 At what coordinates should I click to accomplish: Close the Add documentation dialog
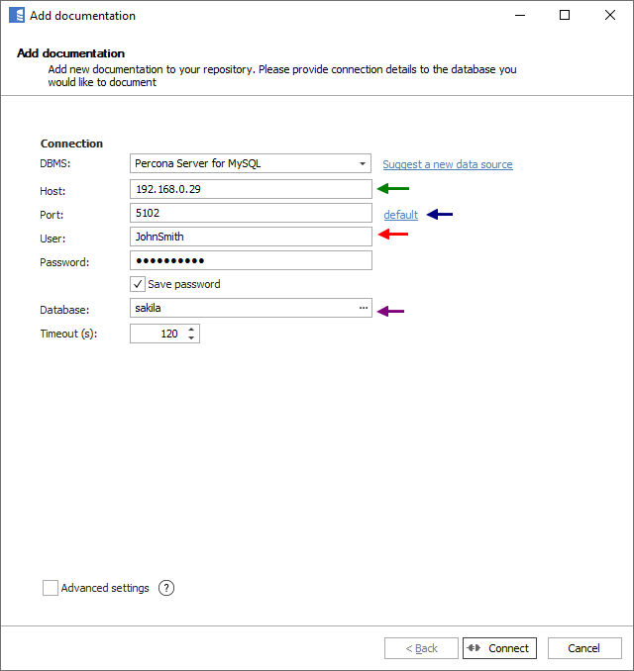point(609,16)
